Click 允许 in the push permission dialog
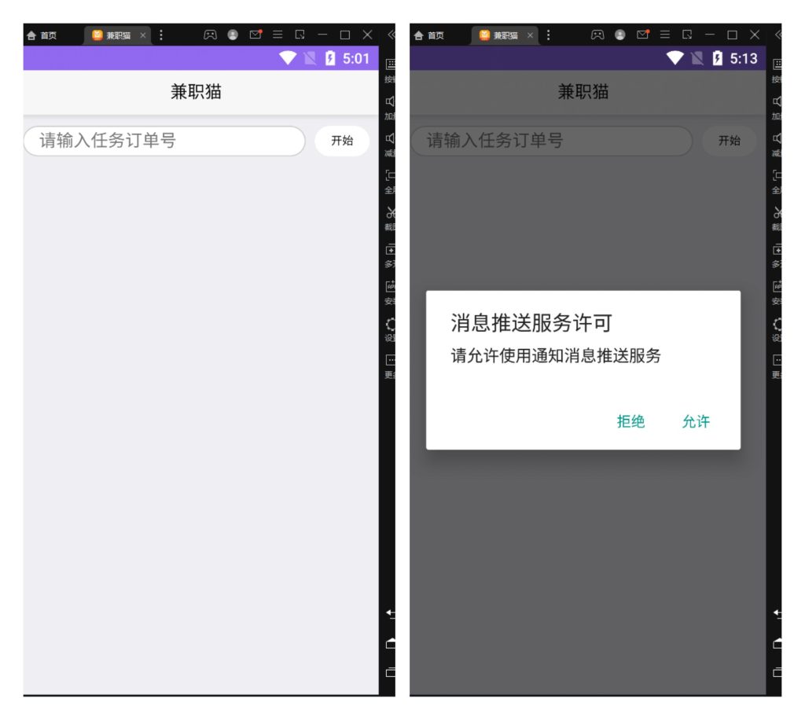This screenshot has width=805, height=720. 696,421
